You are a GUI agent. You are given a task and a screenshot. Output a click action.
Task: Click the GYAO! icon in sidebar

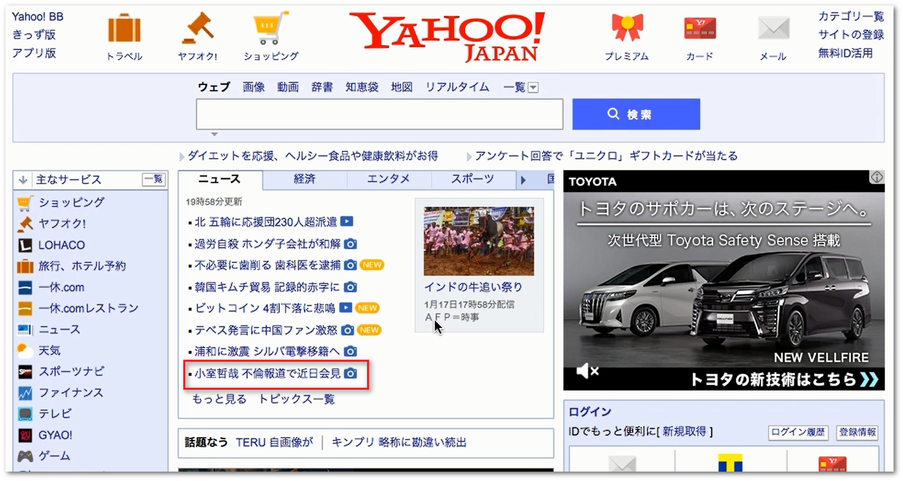click(25, 435)
